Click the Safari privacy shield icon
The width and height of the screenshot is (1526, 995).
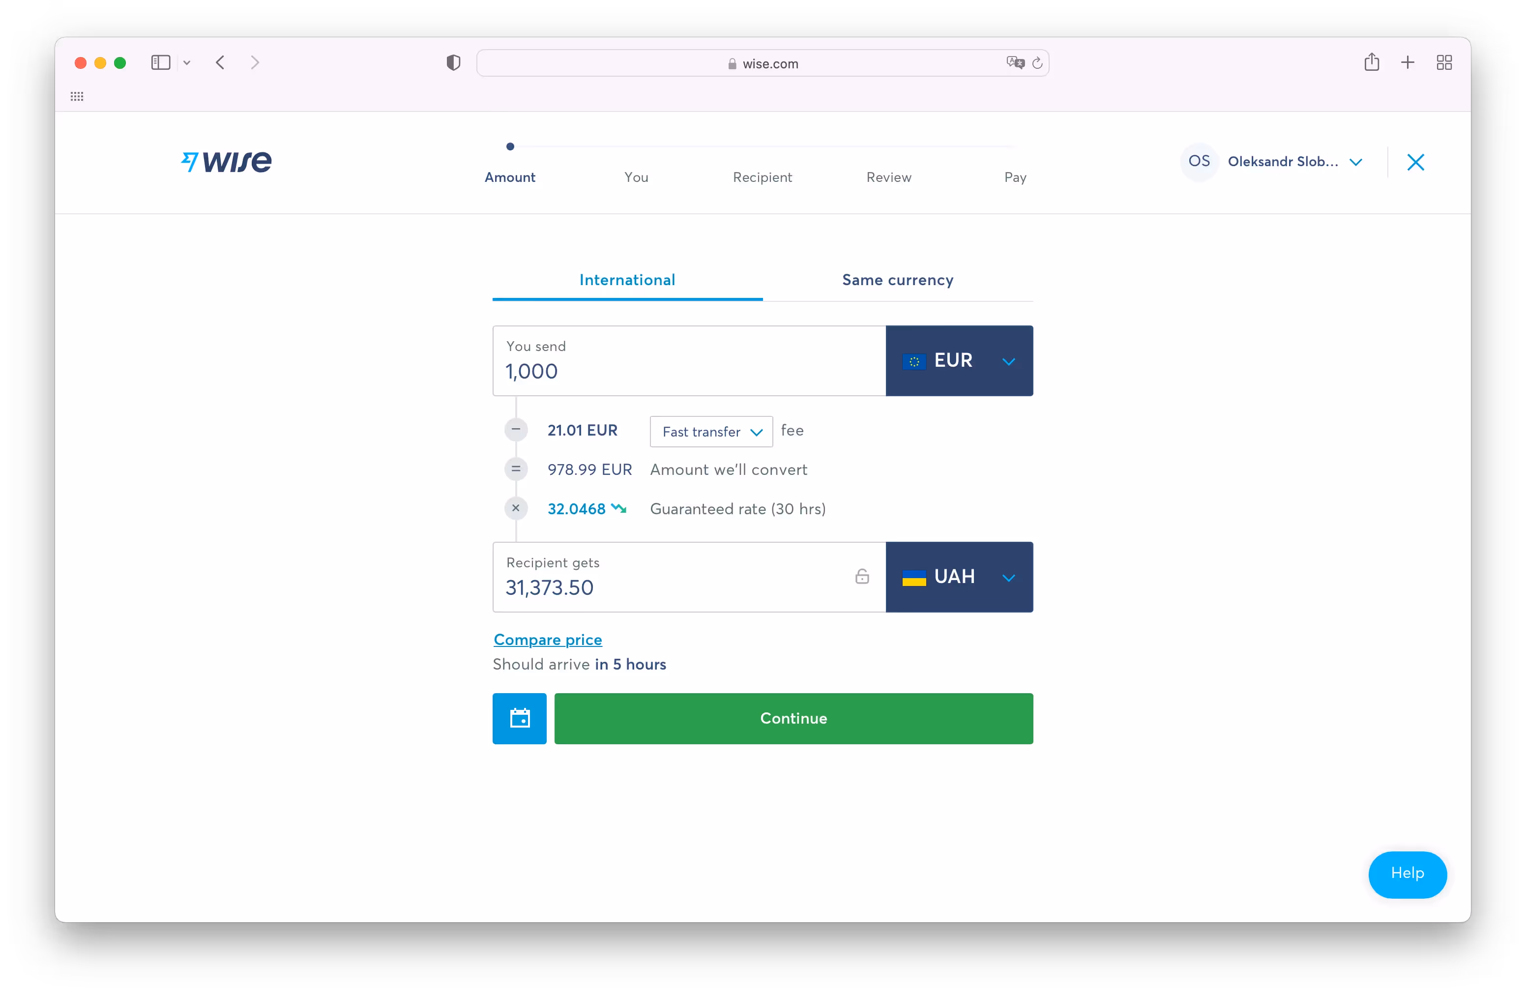tap(453, 63)
